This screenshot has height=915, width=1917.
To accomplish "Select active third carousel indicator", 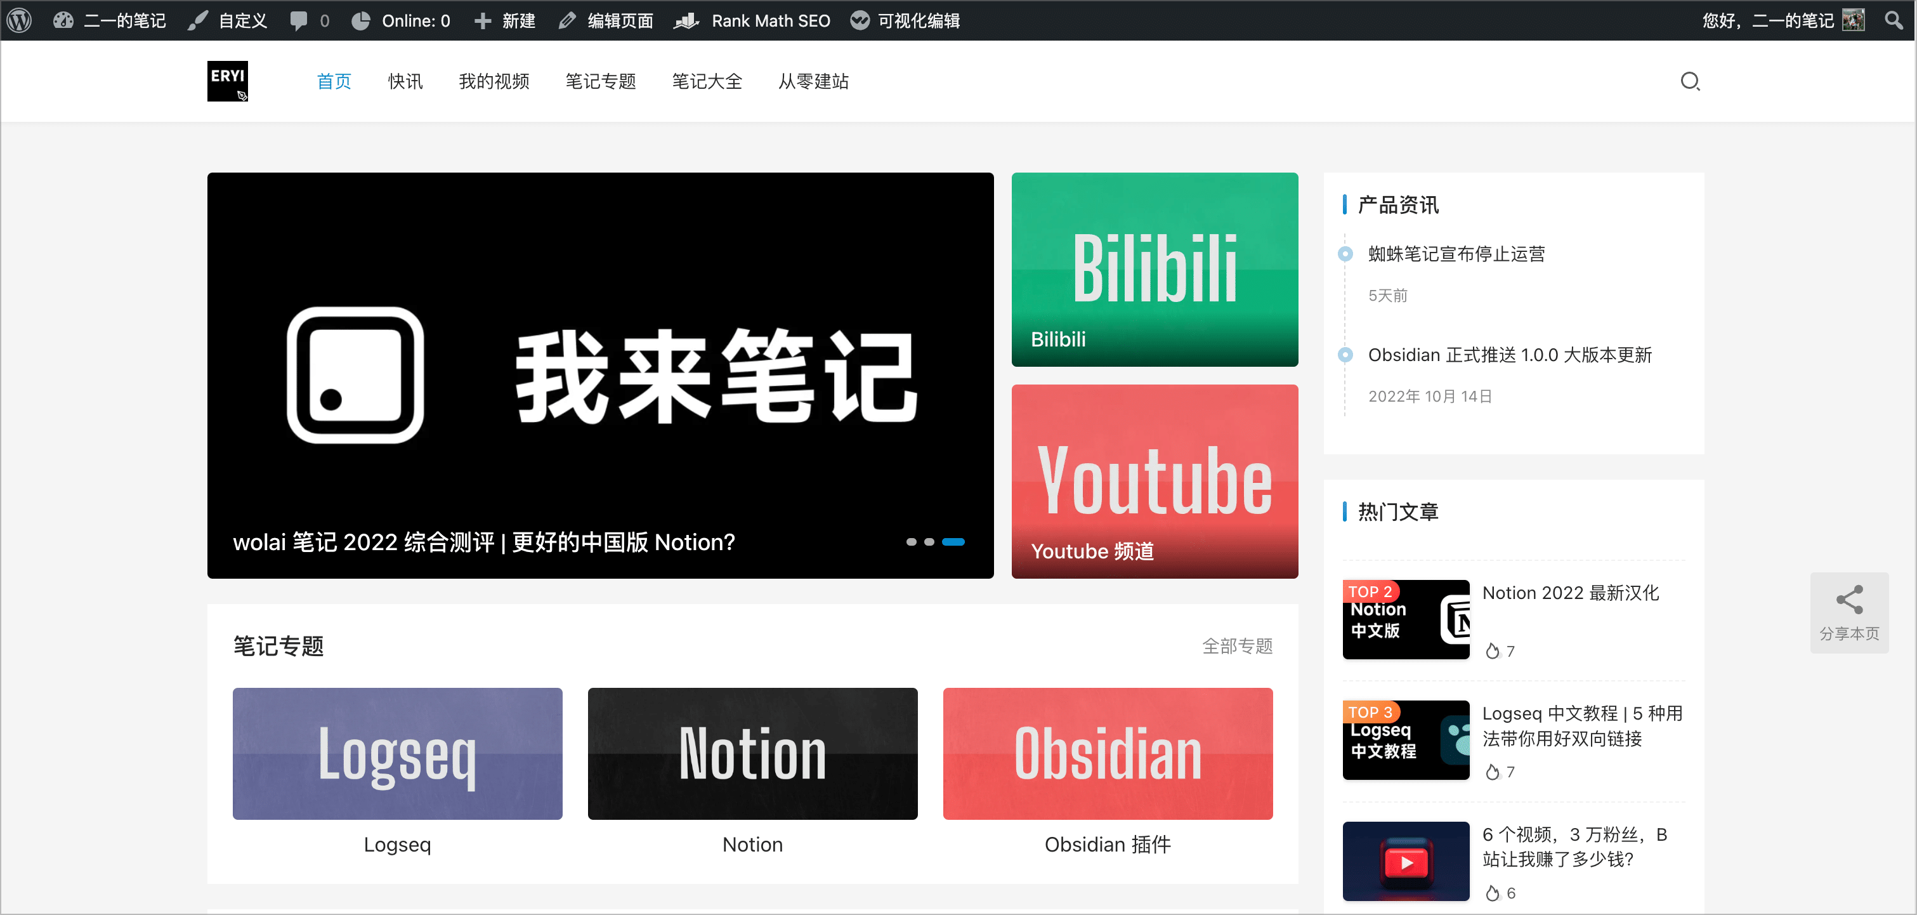I will tap(953, 542).
